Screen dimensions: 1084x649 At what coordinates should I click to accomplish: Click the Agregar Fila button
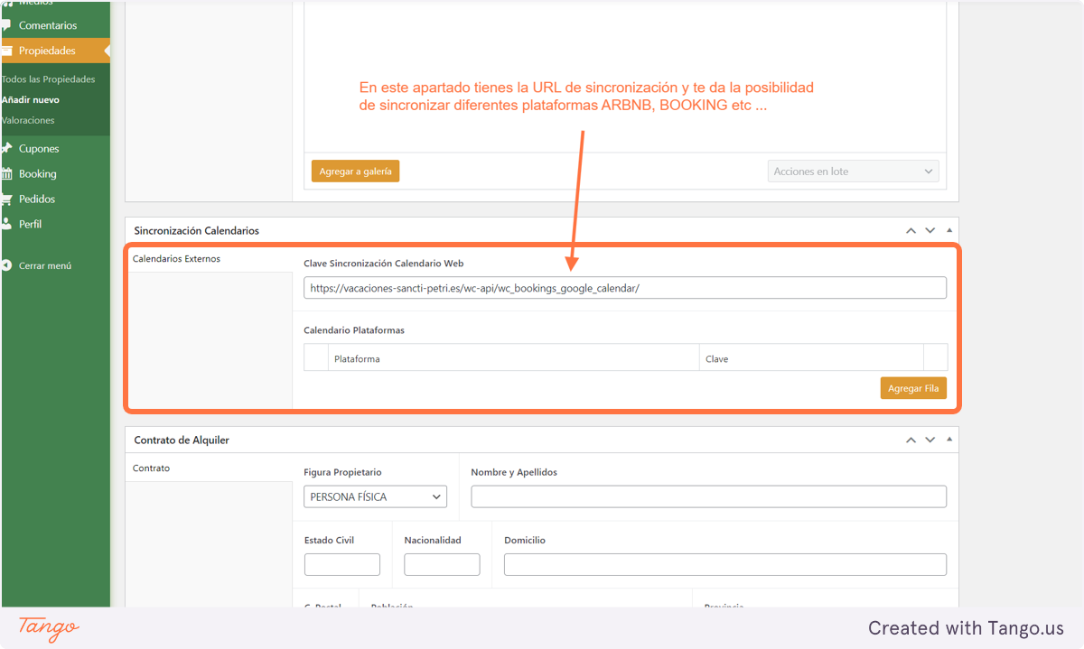(x=913, y=388)
